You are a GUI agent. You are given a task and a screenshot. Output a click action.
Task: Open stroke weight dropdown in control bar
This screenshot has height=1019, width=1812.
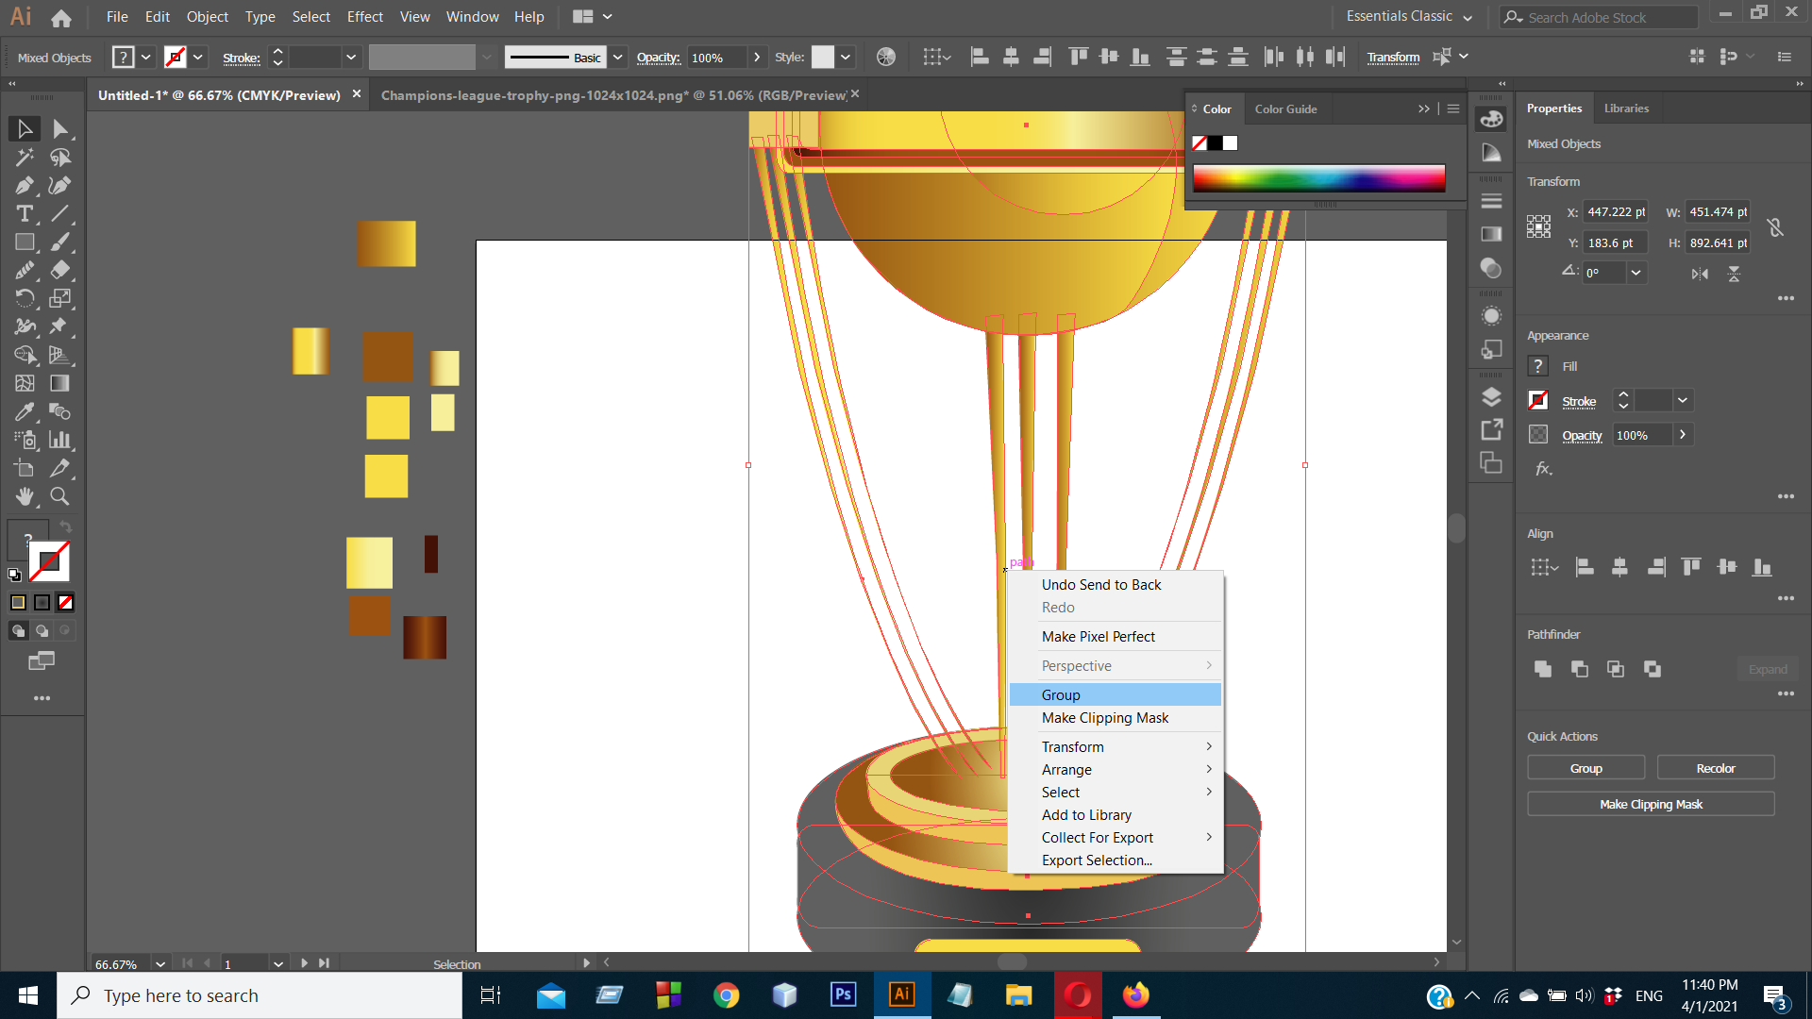351,57
